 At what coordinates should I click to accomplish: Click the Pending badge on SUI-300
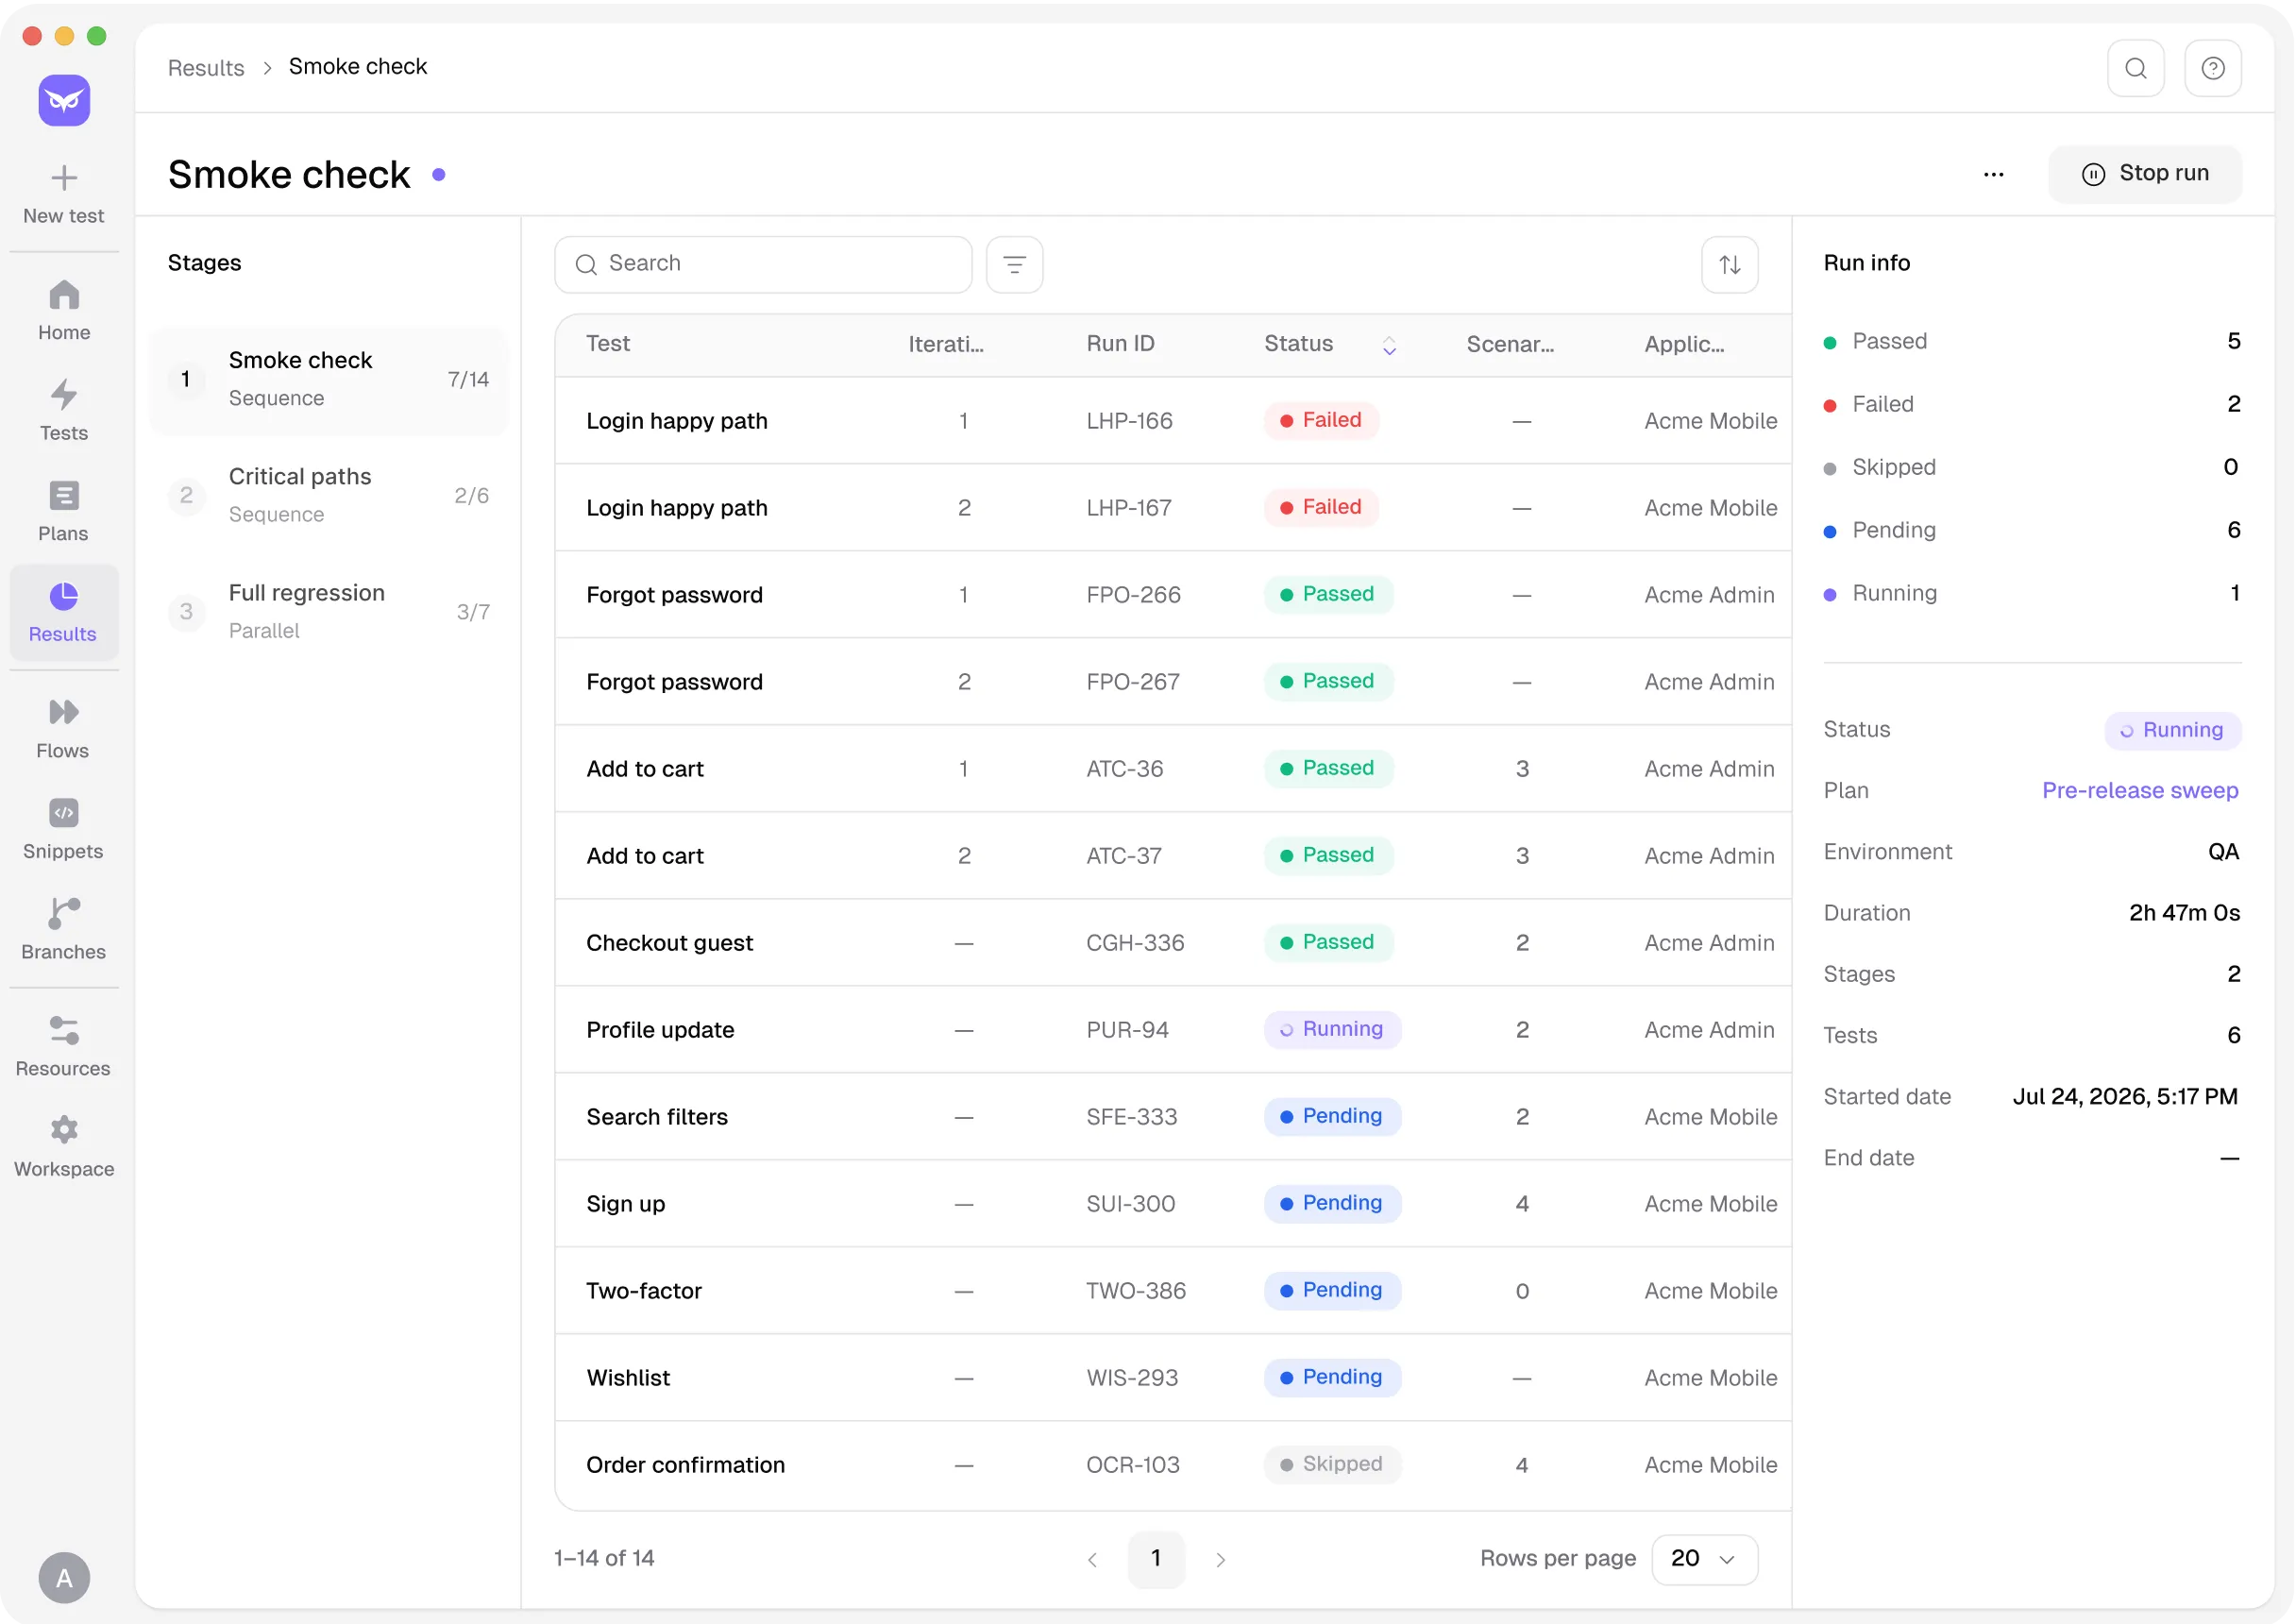1332,1203
